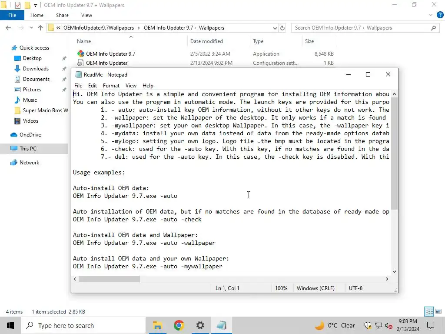Sort files by Size column
The height and width of the screenshot is (334, 445).
[309, 41]
